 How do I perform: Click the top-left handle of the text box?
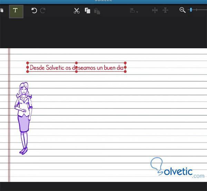[28, 63]
